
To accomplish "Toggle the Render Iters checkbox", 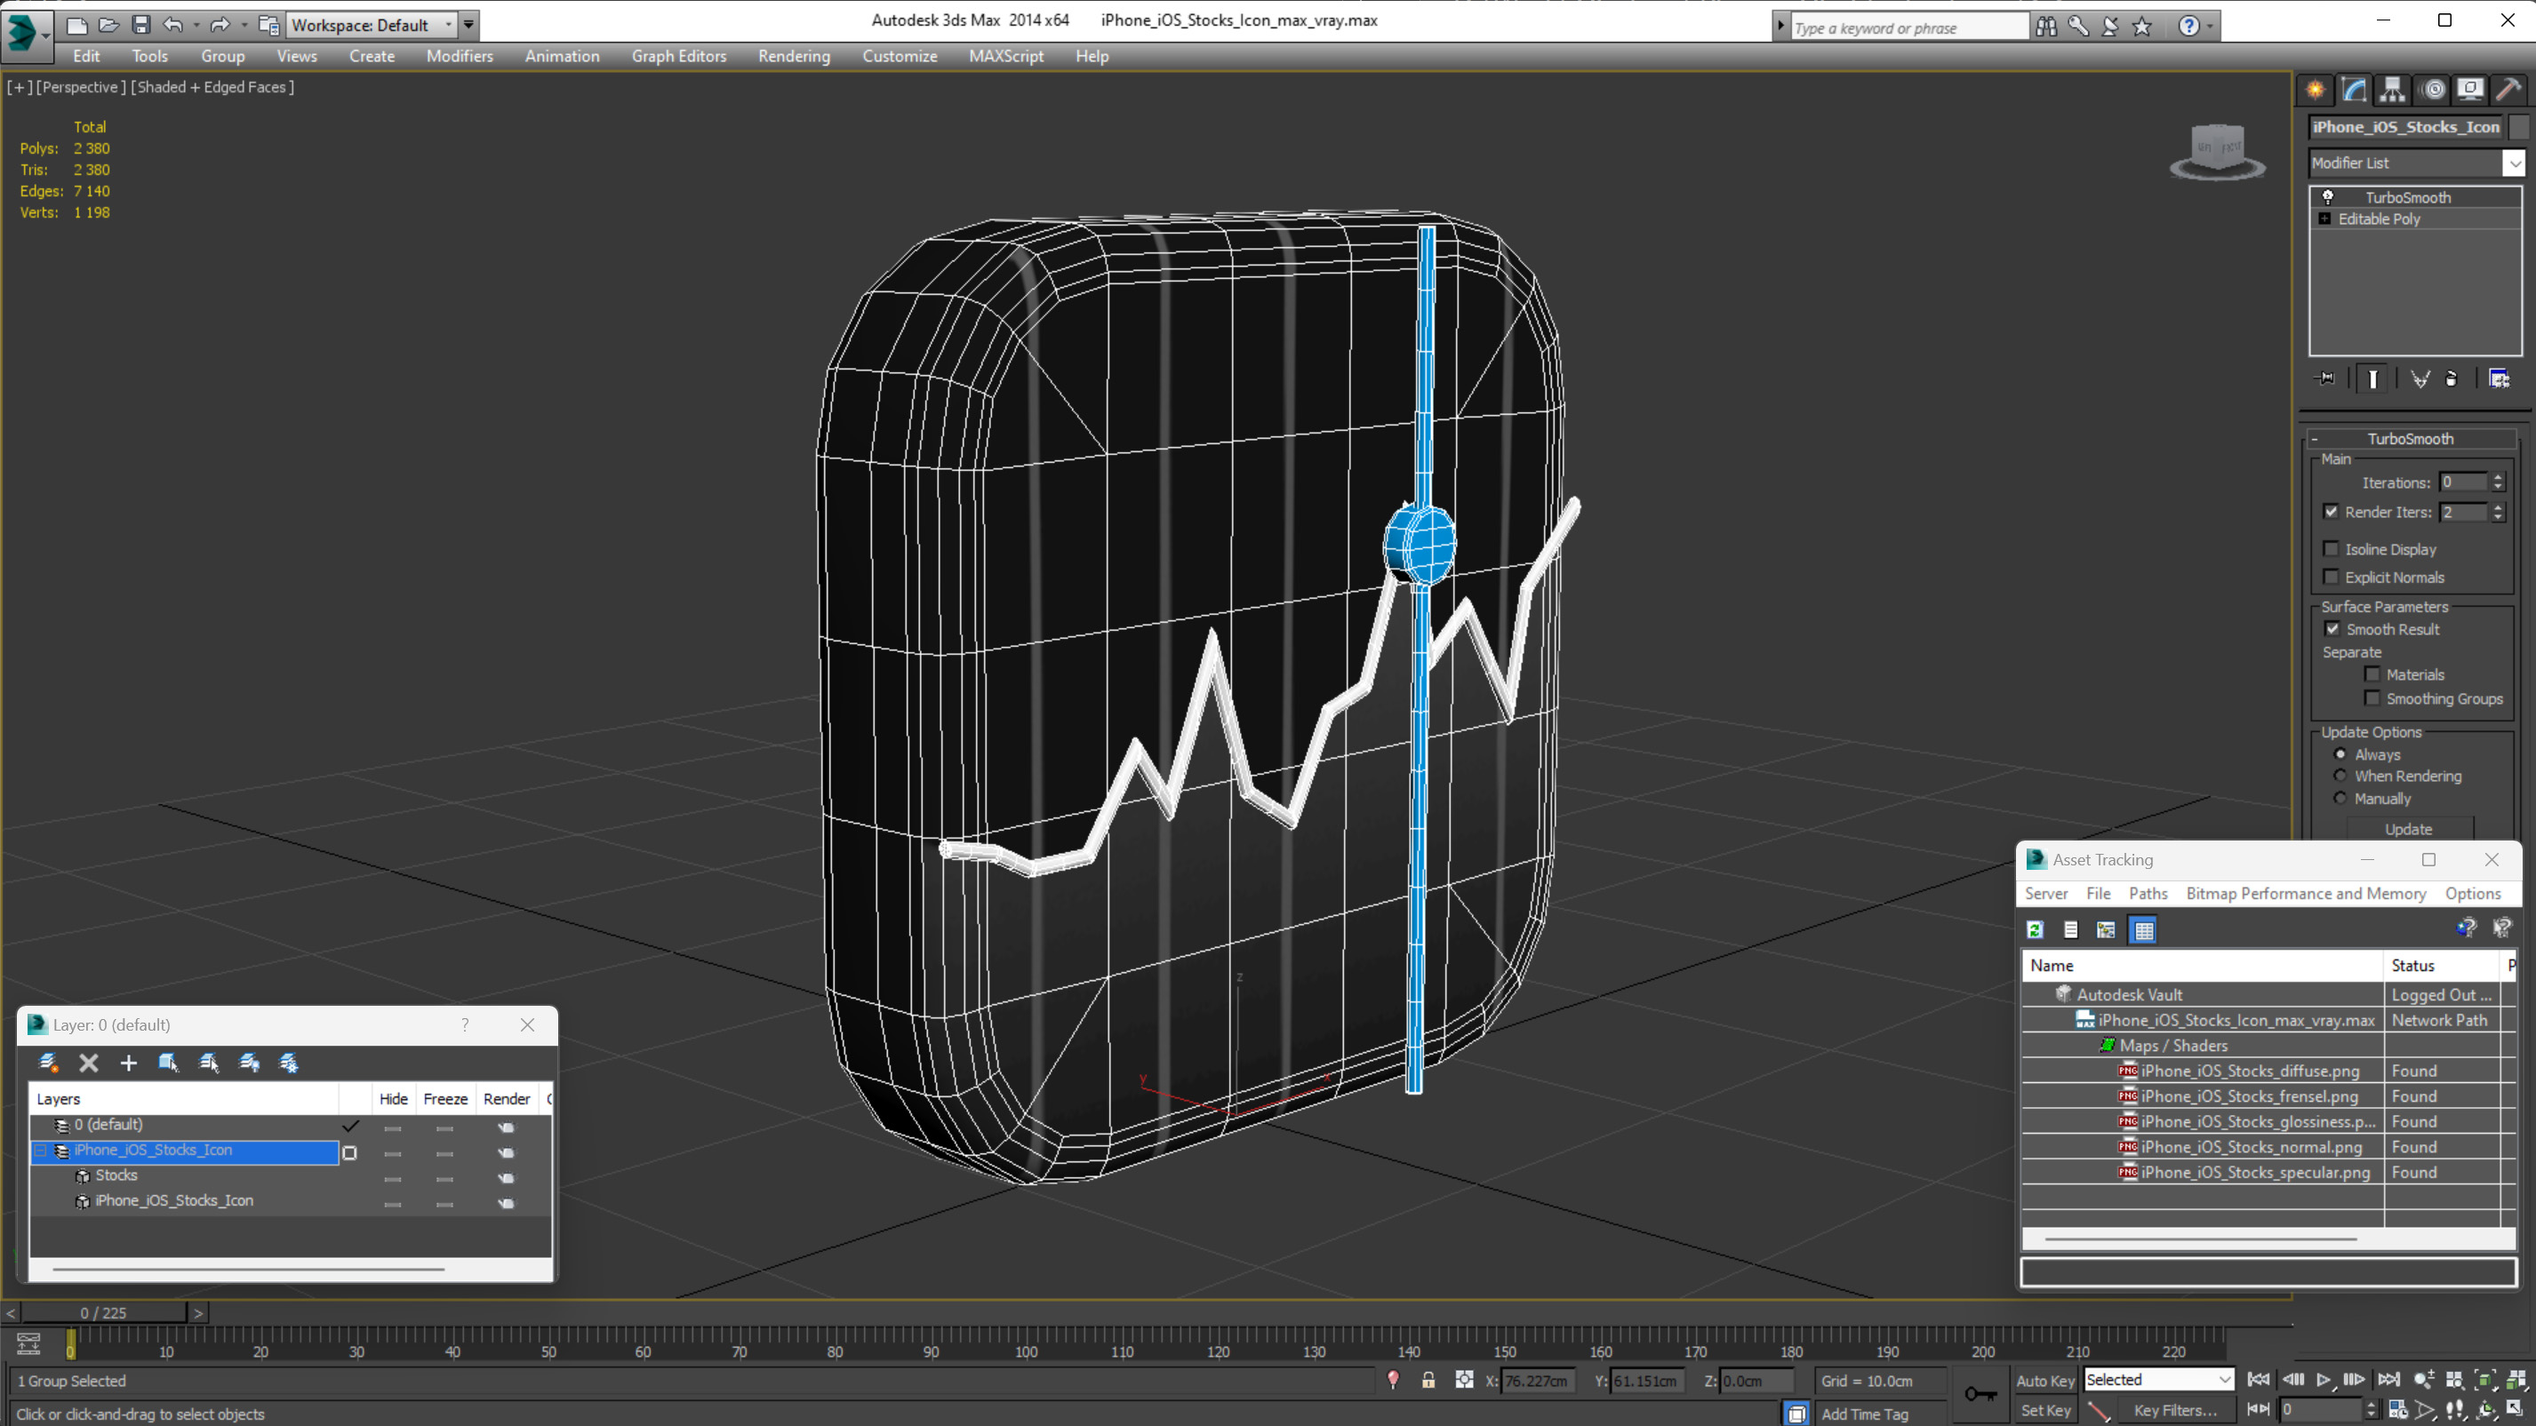I will click(2331, 511).
